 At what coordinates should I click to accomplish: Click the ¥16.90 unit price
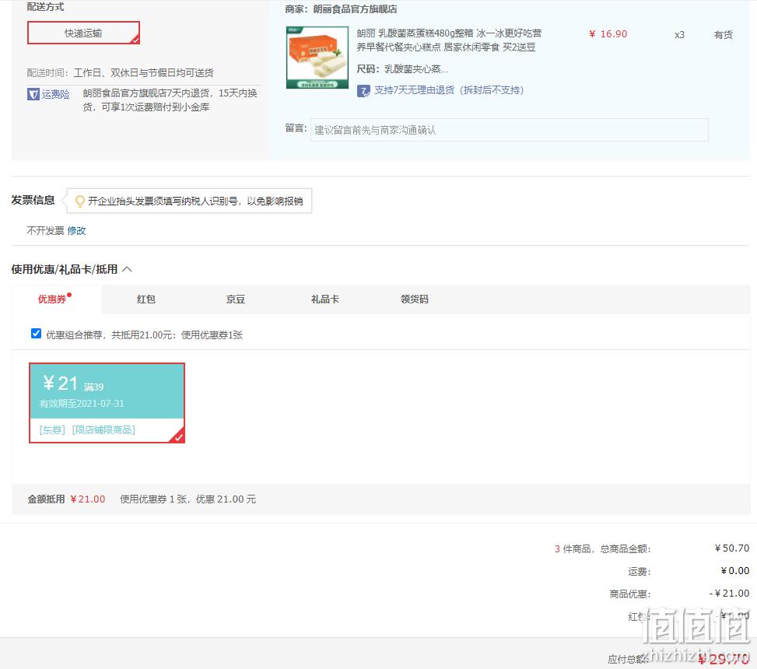(608, 34)
